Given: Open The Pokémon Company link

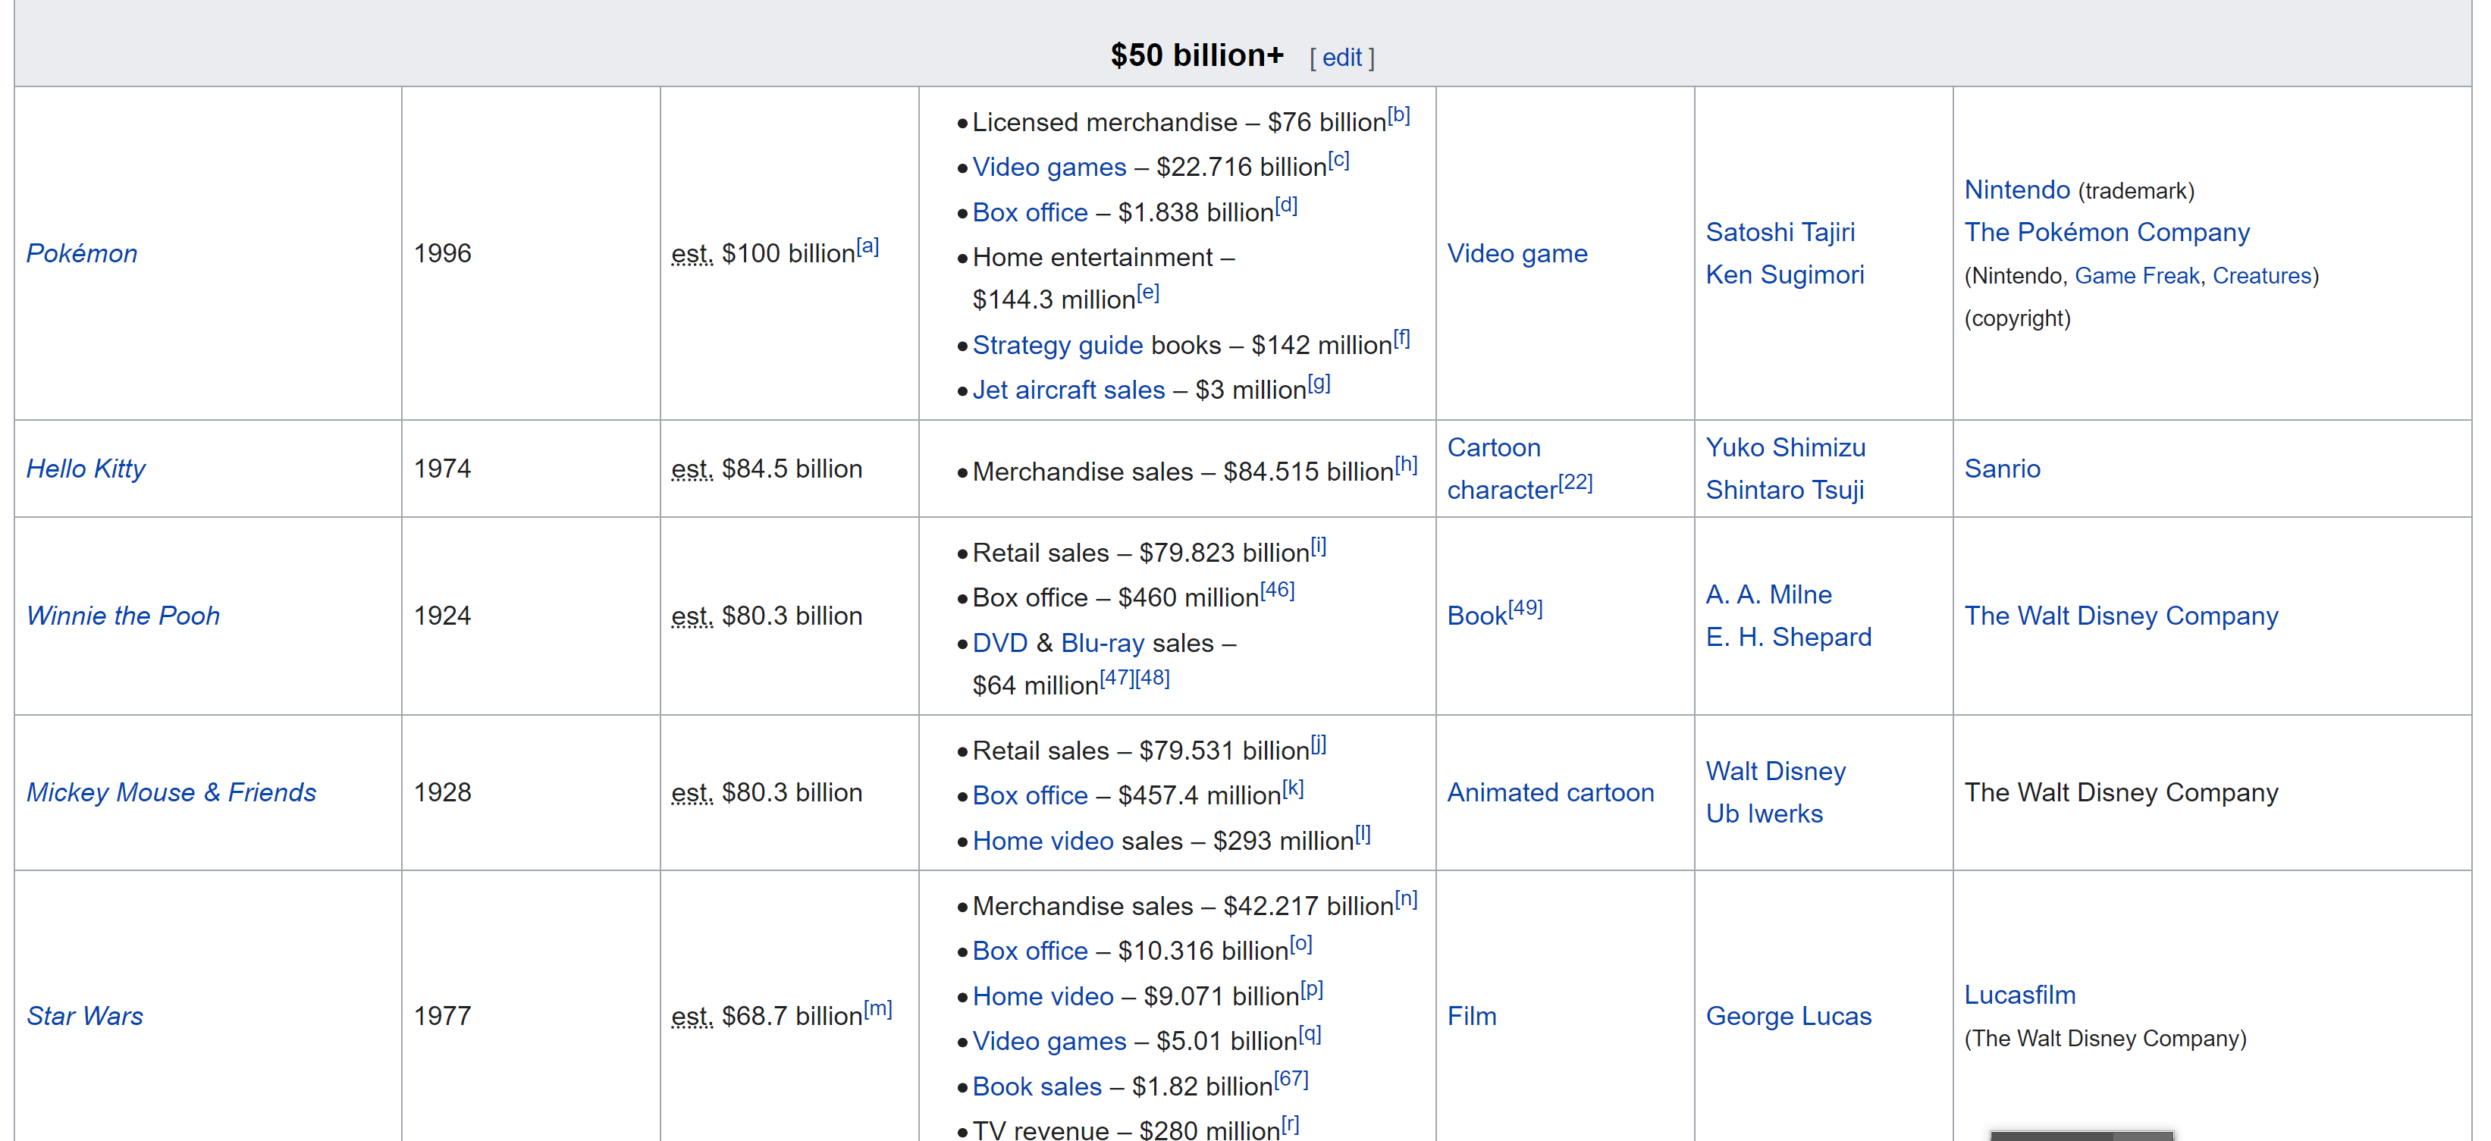Looking at the screenshot, I should 2107,232.
